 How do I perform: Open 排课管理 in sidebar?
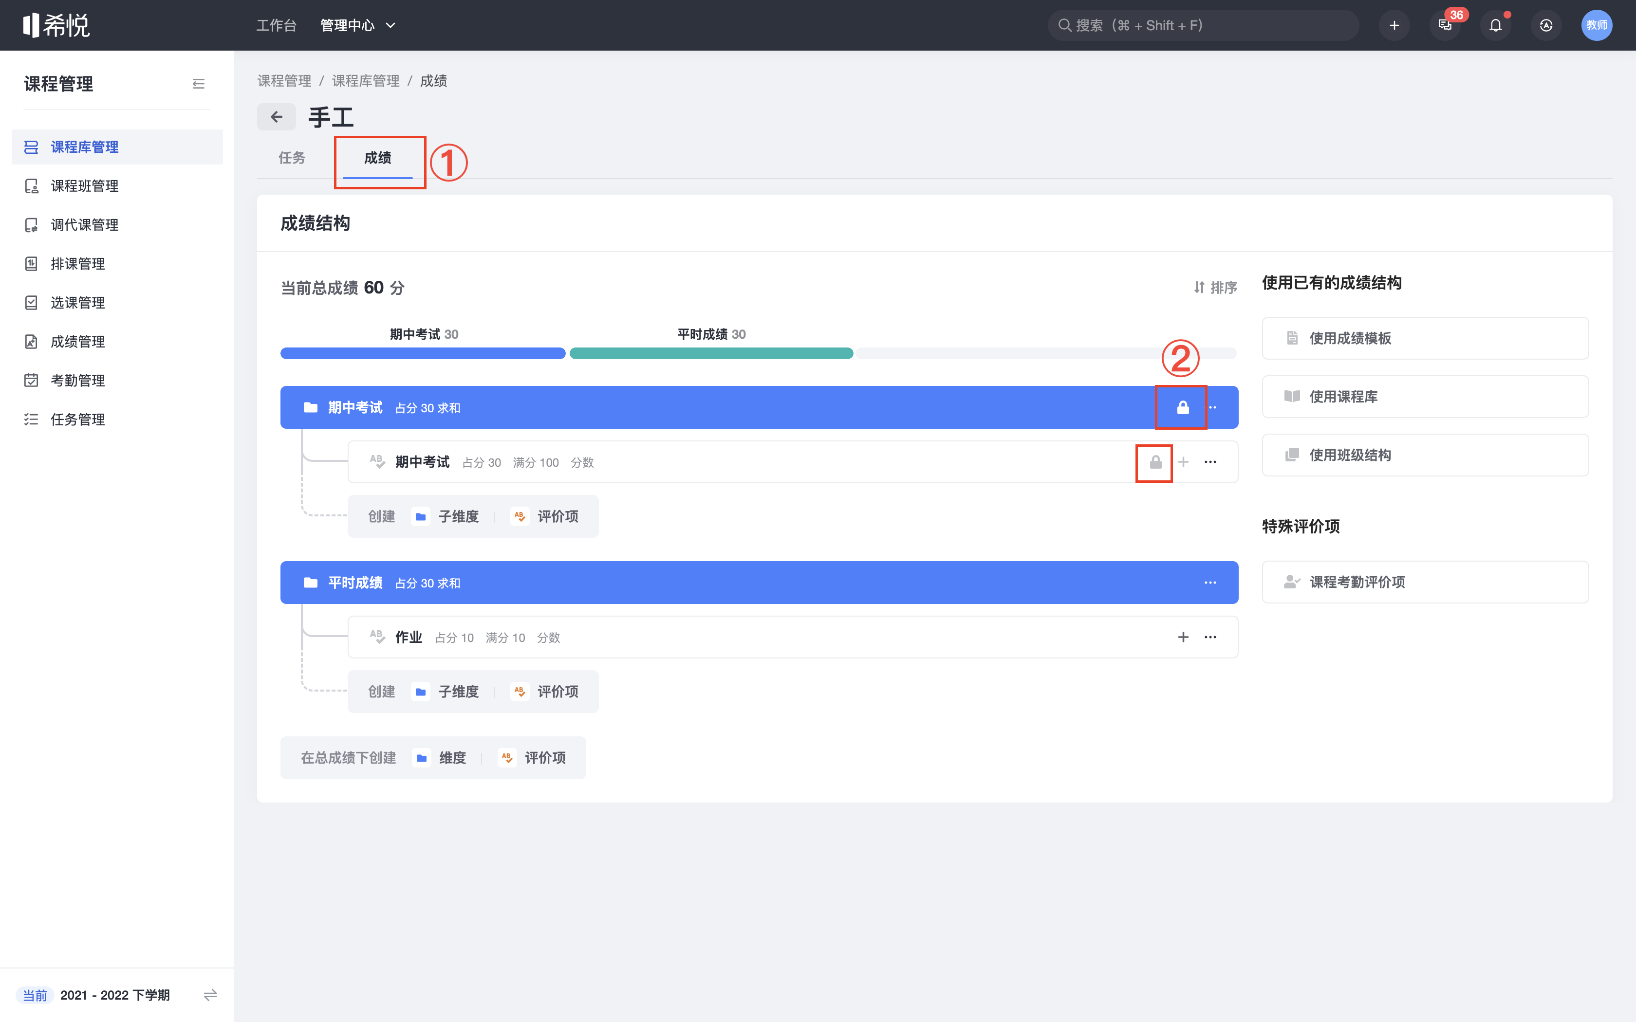click(117, 264)
